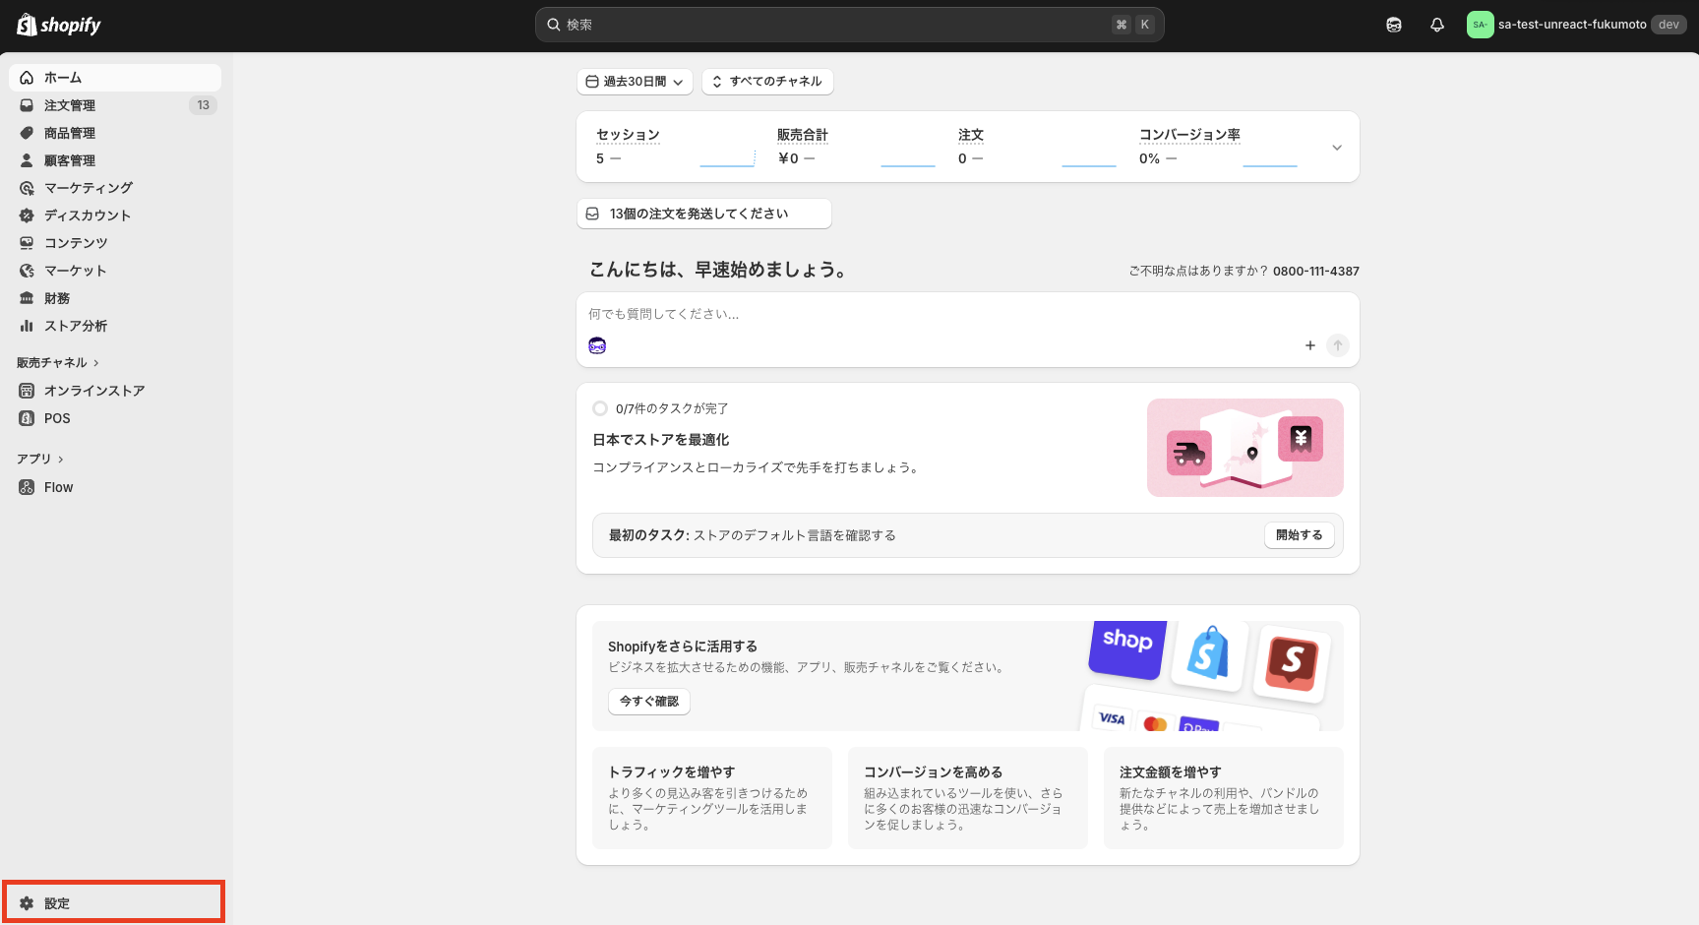
Task: Open the すべてのチャネル channel dropdown
Action: (x=767, y=82)
